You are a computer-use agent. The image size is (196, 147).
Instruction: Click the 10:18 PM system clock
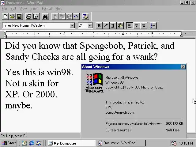click(186, 143)
